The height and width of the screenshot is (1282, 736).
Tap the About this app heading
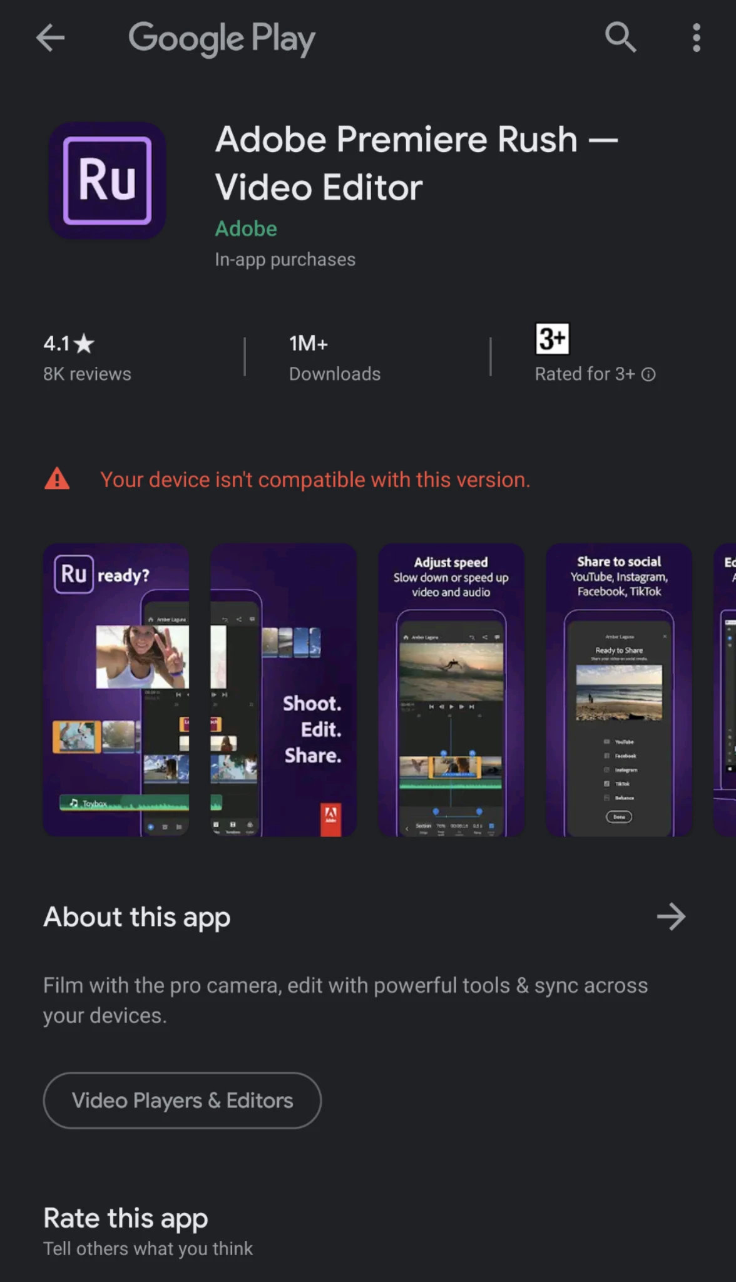pos(137,917)
